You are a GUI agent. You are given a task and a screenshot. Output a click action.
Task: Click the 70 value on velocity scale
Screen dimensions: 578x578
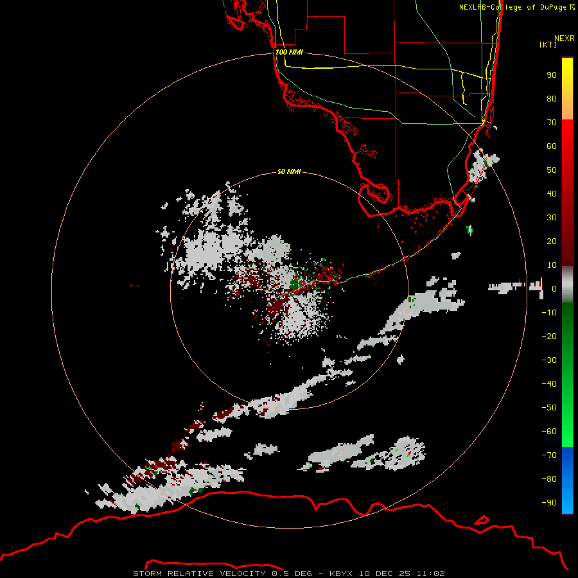click(552, 123)
